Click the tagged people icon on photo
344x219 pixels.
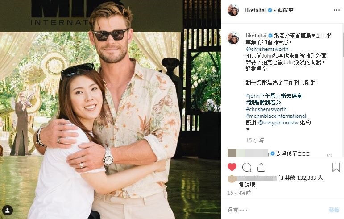pos(8,211)
